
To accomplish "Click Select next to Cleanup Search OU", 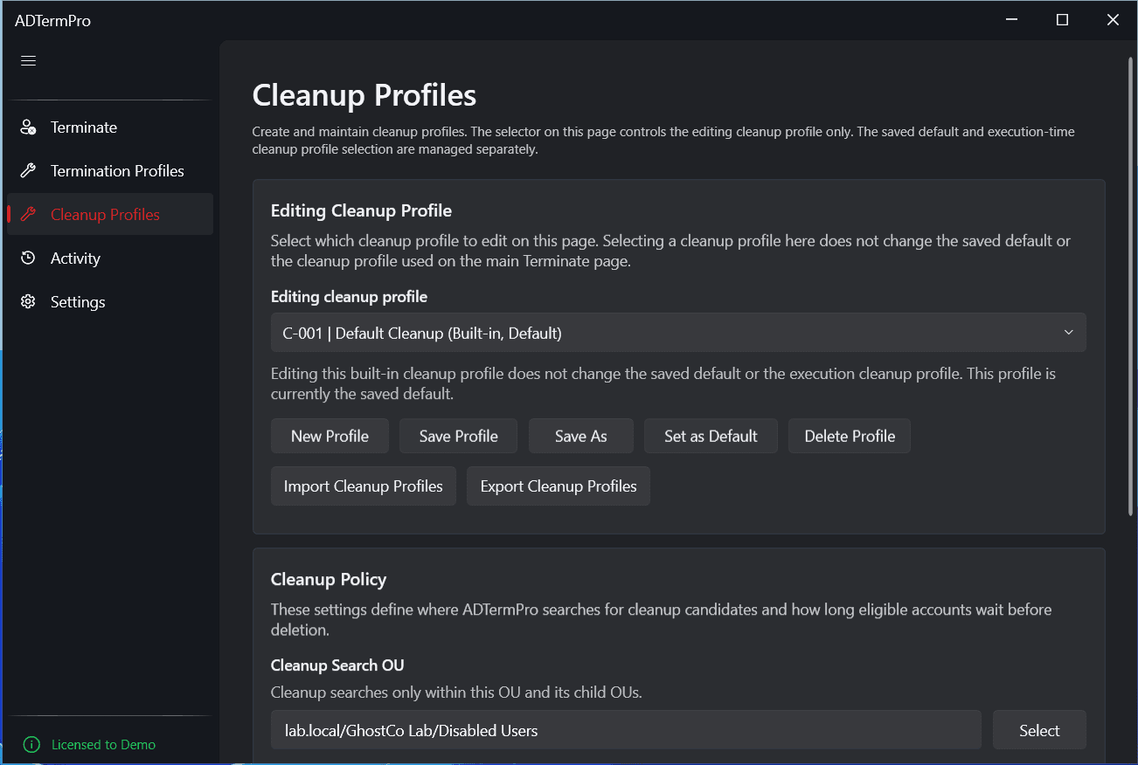I will (x=1039, y=729).
